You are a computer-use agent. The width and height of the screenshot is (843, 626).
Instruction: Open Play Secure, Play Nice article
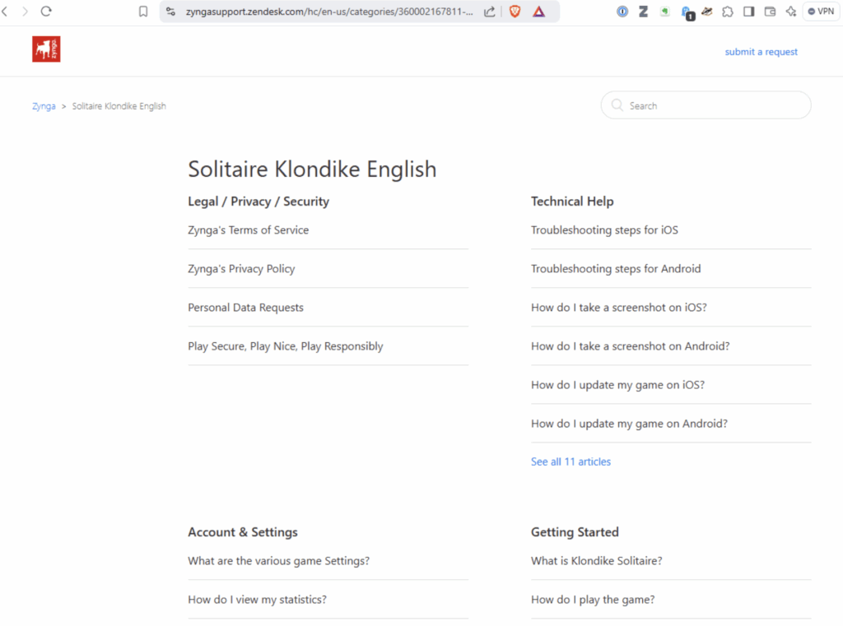285,346
